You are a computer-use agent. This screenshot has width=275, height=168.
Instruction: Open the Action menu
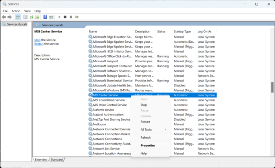[16, 11]
